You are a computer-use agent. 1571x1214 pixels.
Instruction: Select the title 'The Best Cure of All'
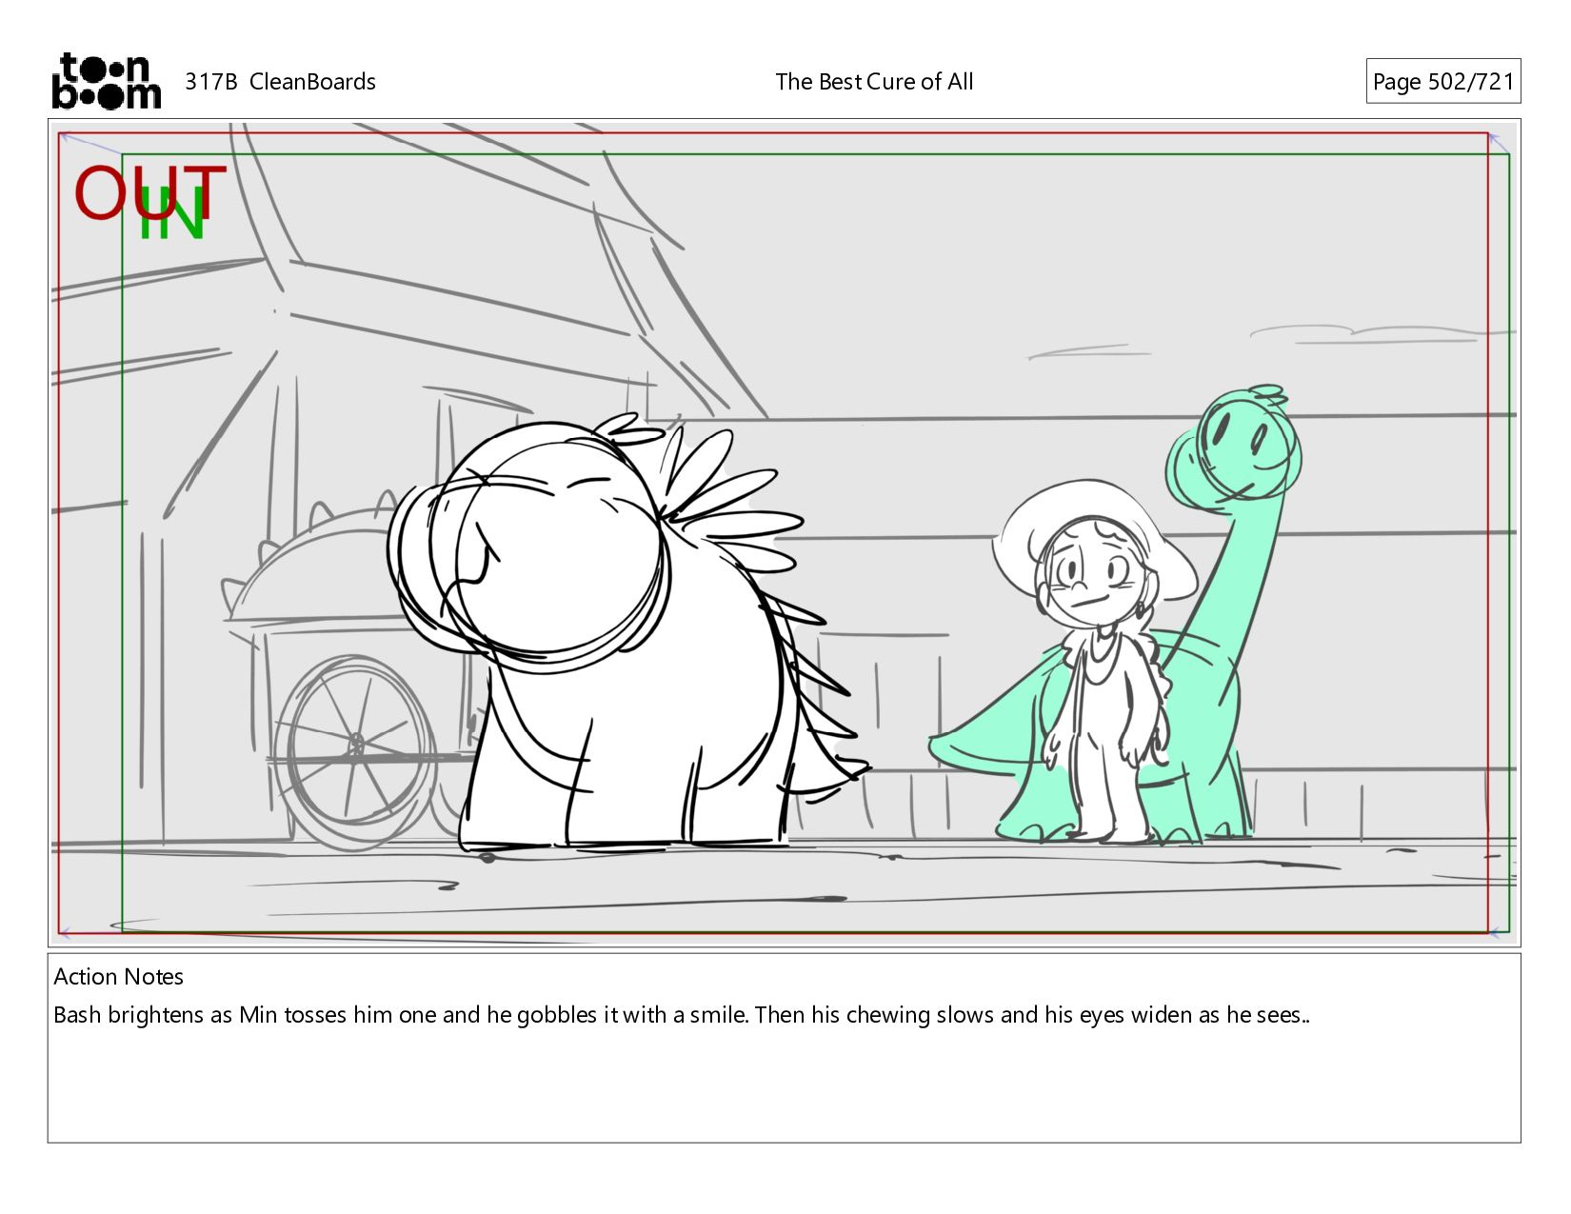pyautogui.click(x=874, y=82)
